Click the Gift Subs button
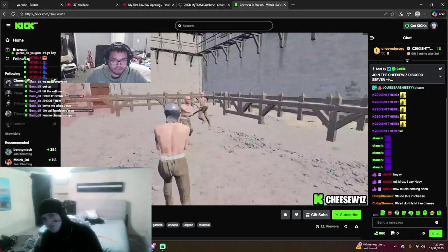Screen dimensions: 448x252 316,215
